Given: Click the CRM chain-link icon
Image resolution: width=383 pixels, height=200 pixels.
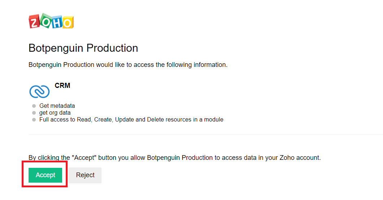Looking at the screenshot, I should coord(39,92).
